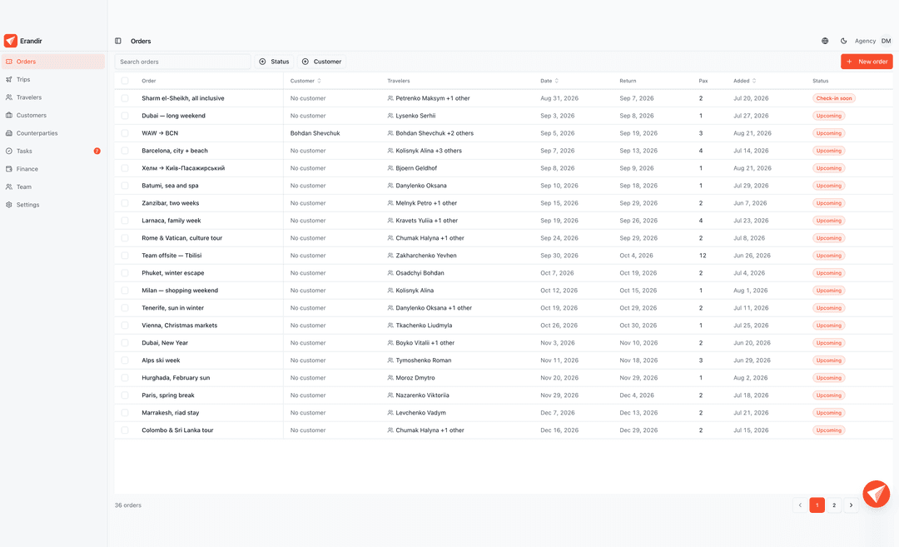Sort by Added column
The height and width of the screenshot is (547, 899).
745,81
